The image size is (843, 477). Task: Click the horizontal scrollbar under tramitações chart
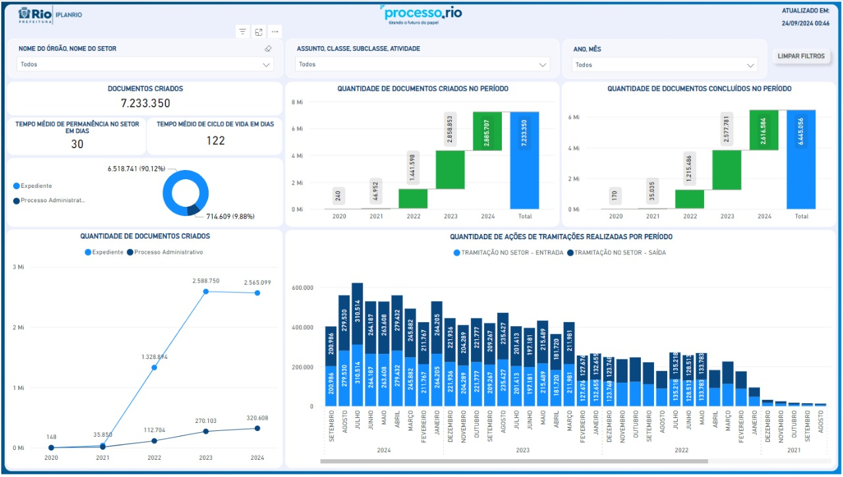514,461
